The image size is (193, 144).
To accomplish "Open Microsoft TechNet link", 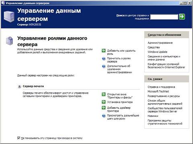I will (158, 91).
